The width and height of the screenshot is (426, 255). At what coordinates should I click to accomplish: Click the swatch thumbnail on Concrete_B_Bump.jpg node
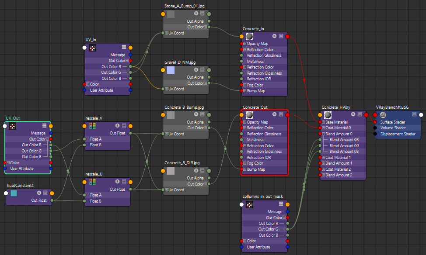click(x=171, y=115)
